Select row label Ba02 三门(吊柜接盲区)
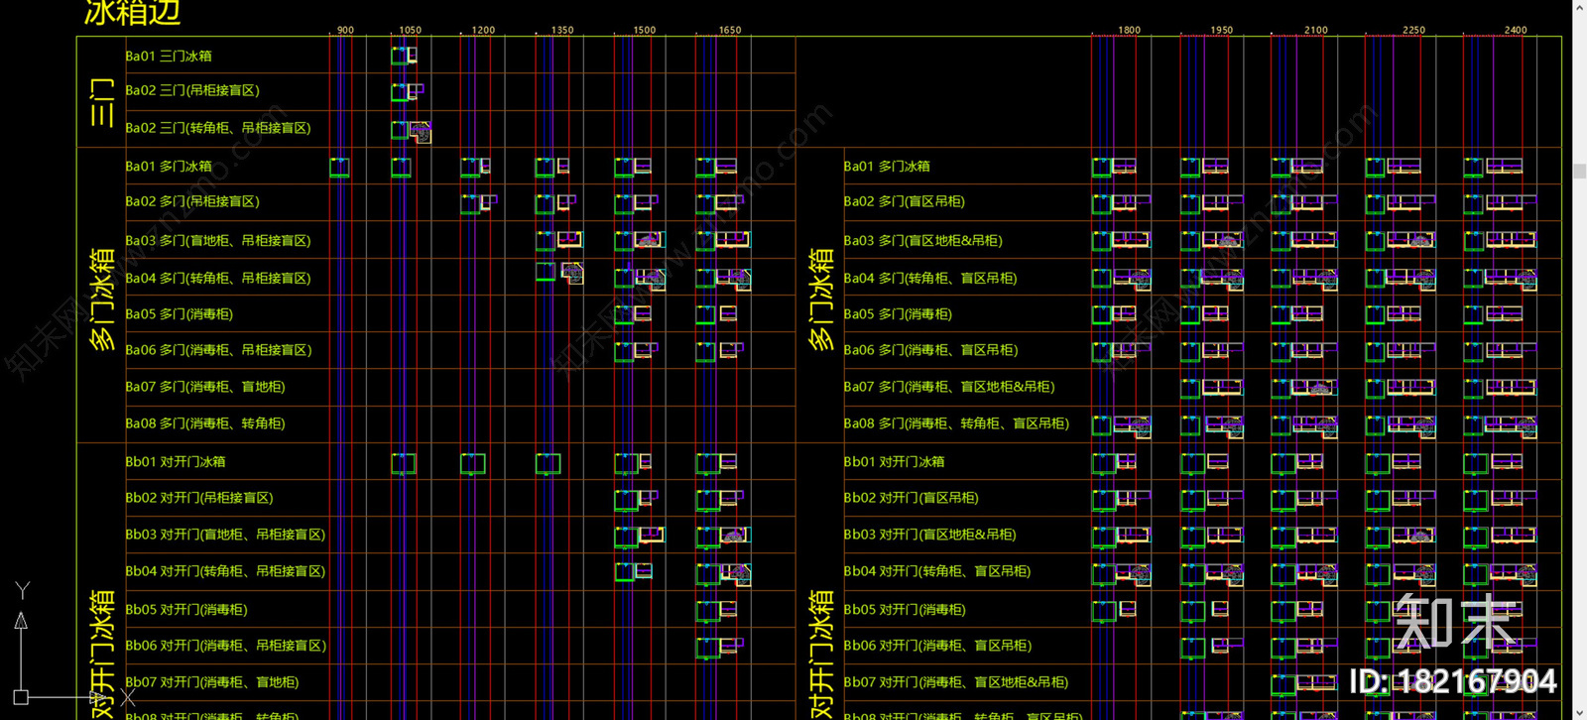 tap(192, 90)
